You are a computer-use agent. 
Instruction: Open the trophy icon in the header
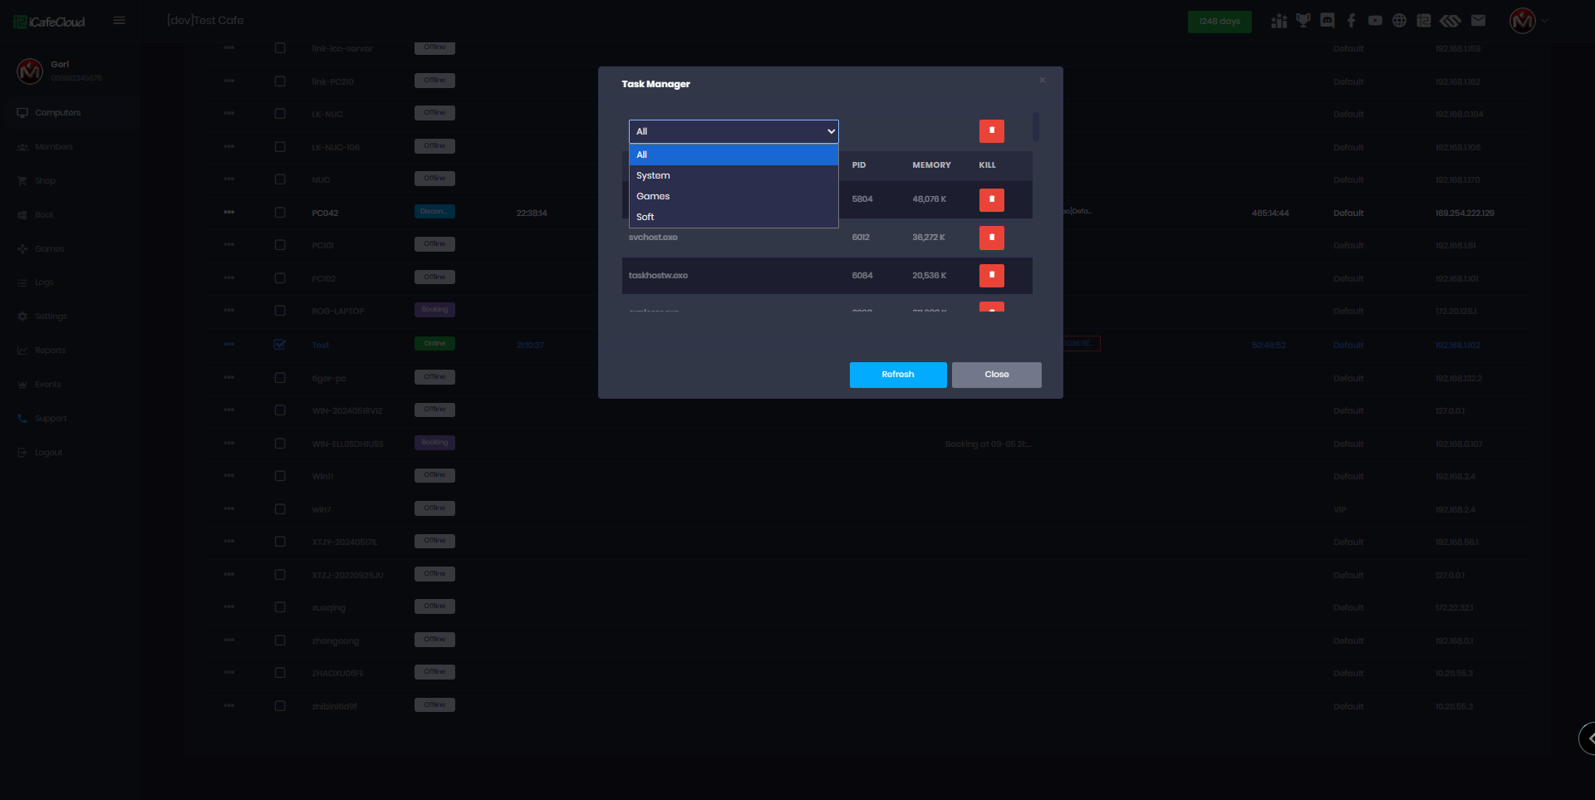pos(1303,21)
